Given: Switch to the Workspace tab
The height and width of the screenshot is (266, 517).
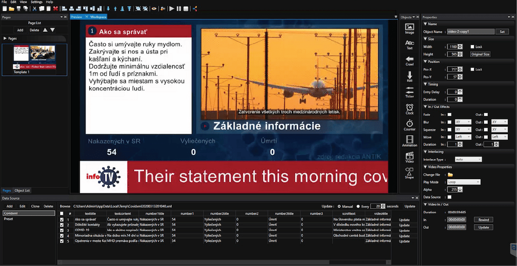Looking at the screenshot, I should (97, 17).
